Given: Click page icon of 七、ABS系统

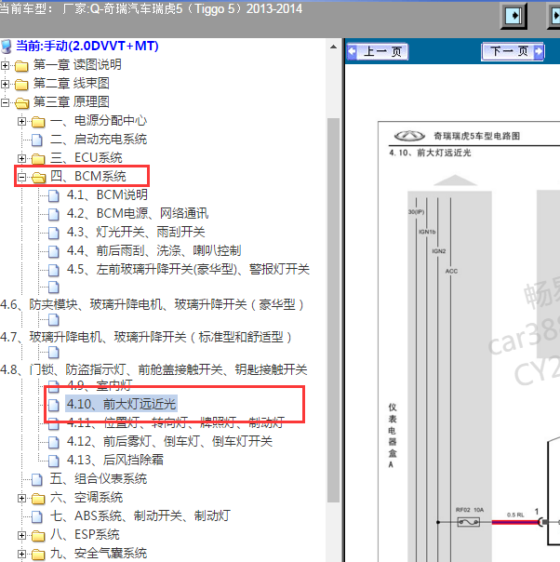Looking at the screenshot, I should (x=37, y=516).
